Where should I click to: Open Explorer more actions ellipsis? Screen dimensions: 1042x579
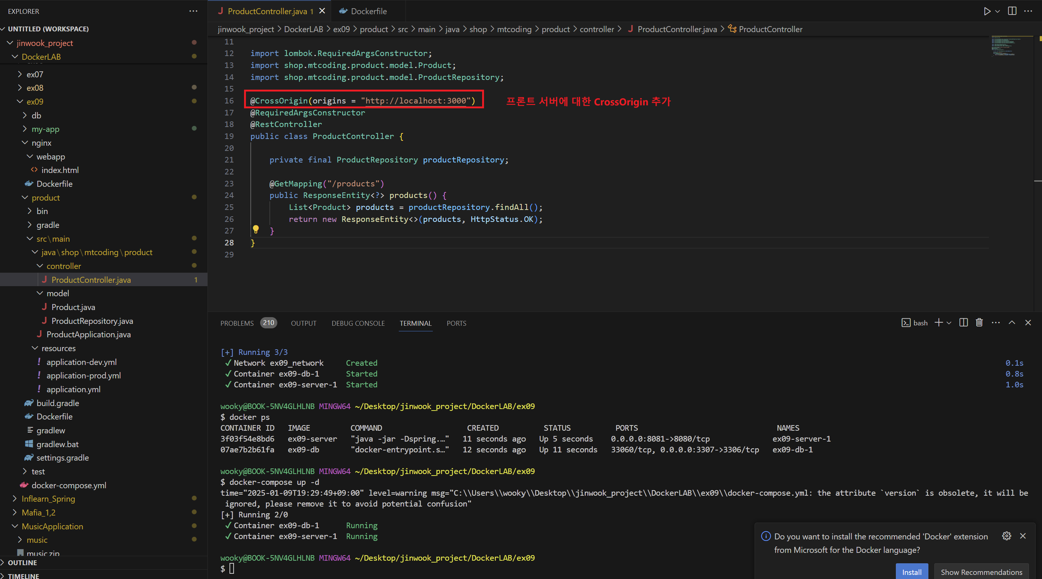[x=193, y=11]
